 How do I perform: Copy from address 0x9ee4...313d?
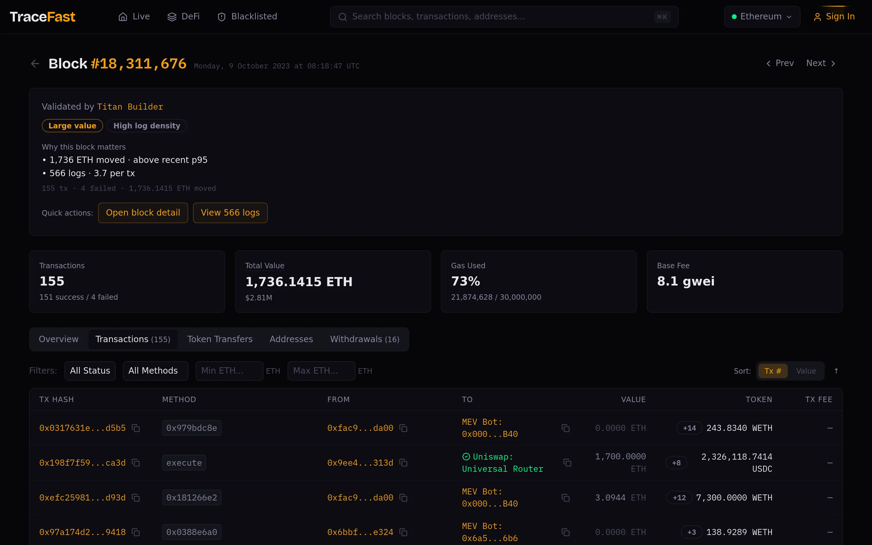[x=404, y=463]
